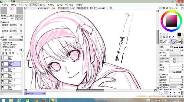Click the layer opacity slider bar
The width and height of the screenshot is (184, 102).
point(15,40)
